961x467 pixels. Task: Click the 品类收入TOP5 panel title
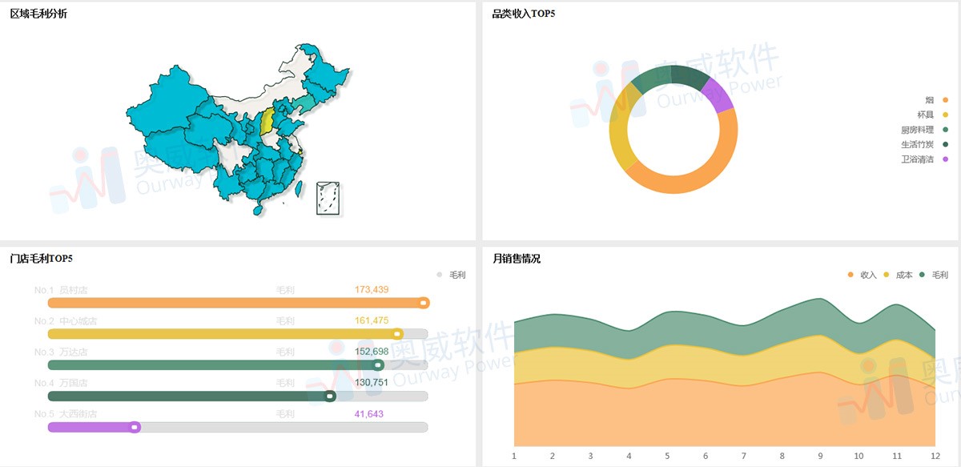point(524,14)
